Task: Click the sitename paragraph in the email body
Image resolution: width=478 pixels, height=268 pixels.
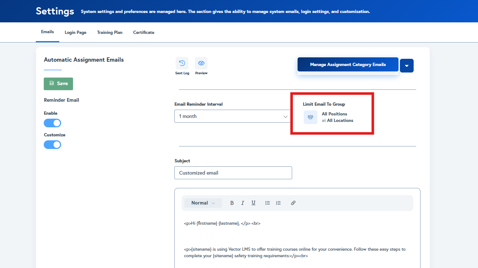Action: (295, 252)
